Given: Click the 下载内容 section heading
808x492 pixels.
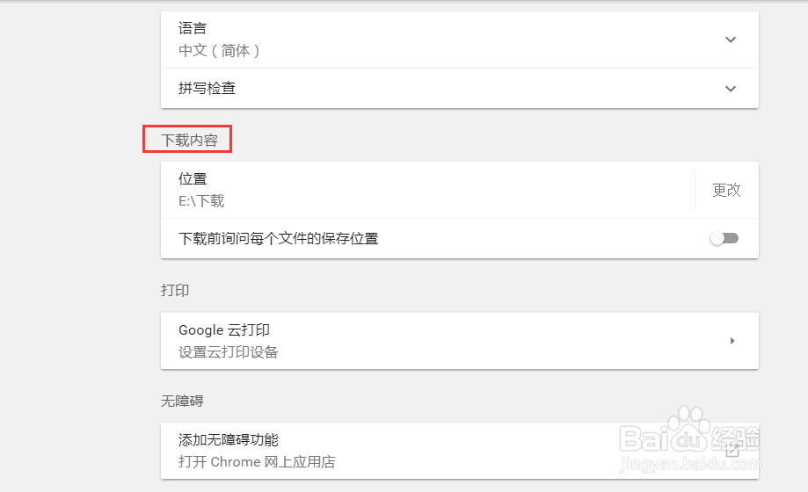Looking at the screenshot, I should pyautogui.click(x=189, y=140).
